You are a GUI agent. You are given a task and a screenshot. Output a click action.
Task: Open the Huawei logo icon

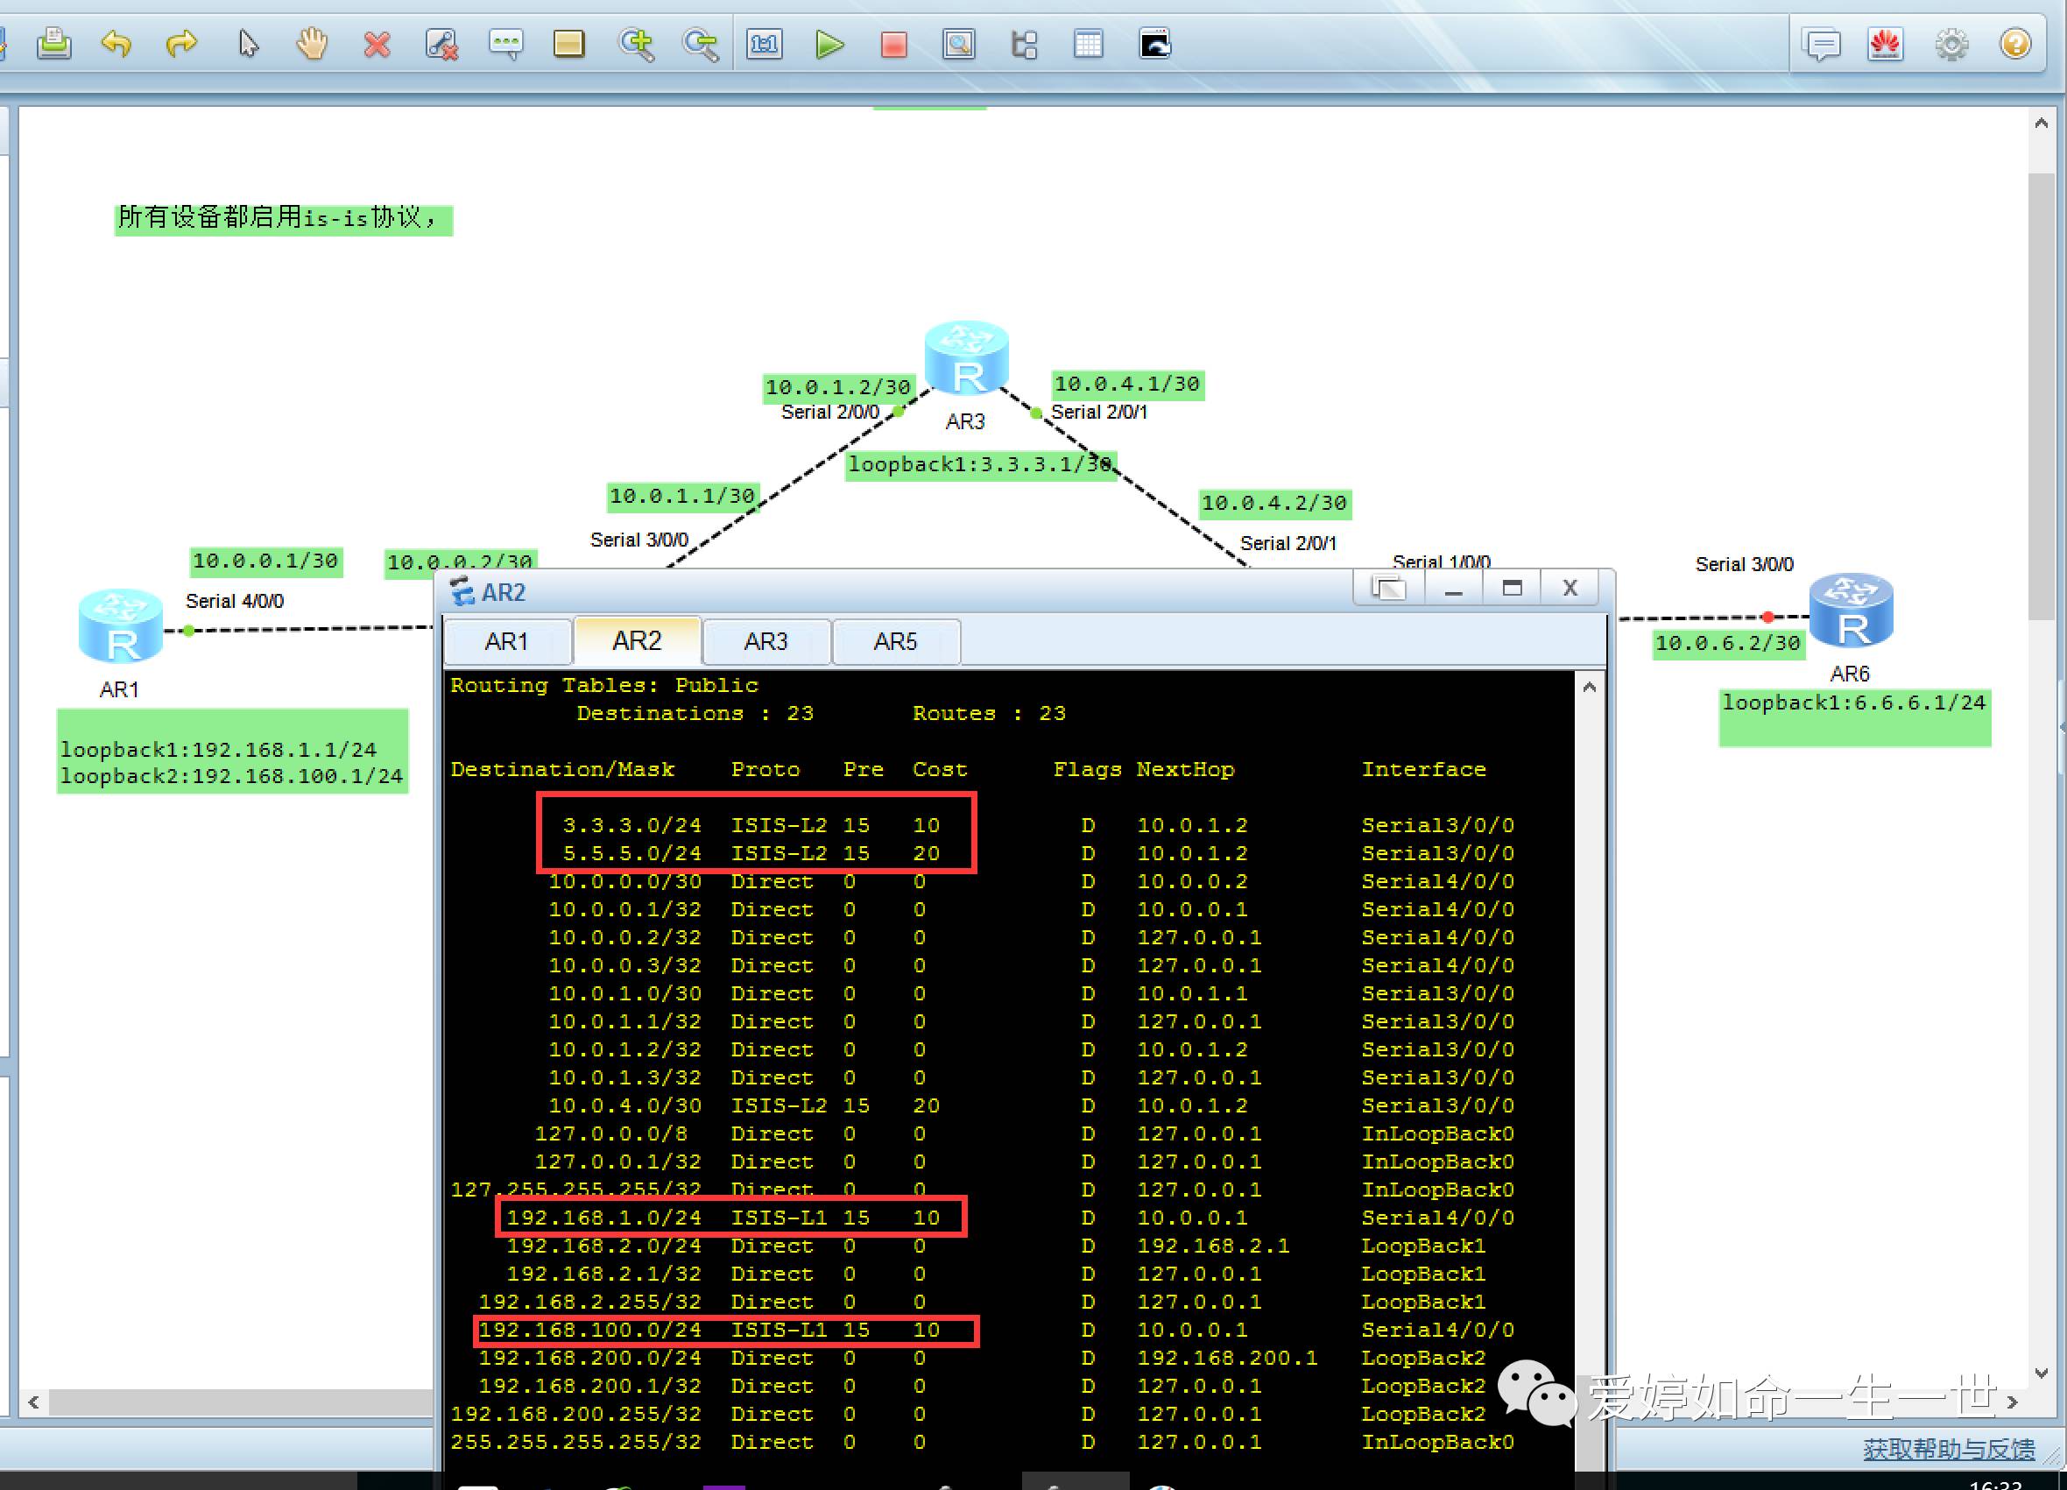tap(1885, 44)
